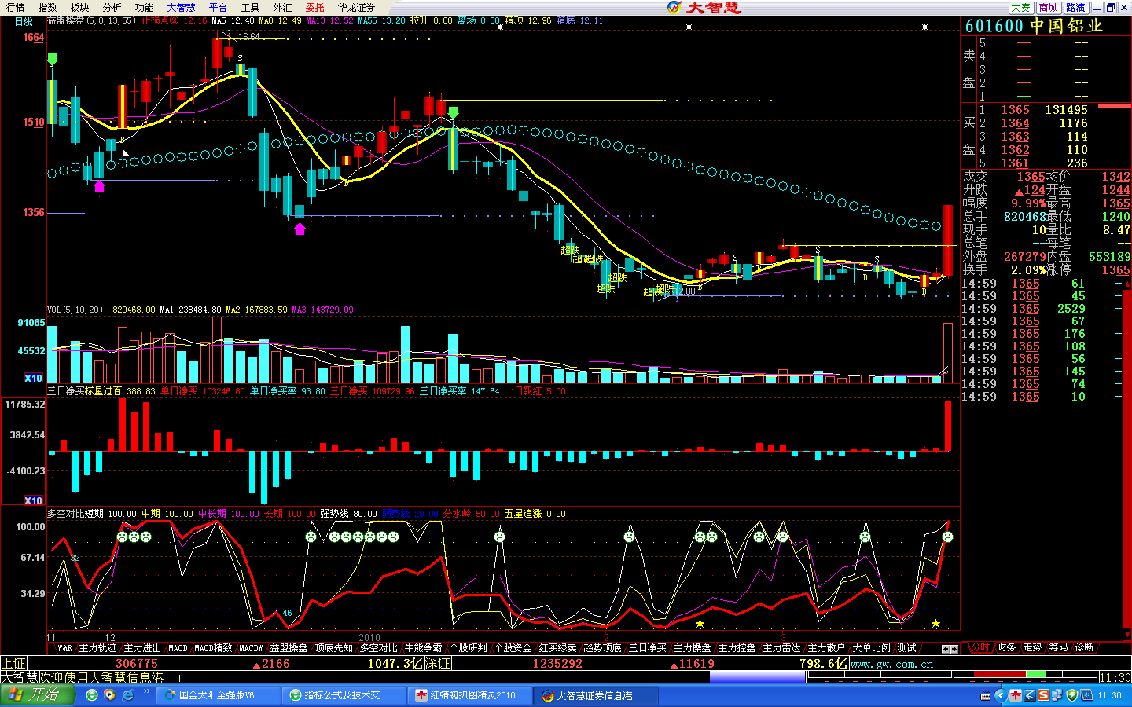Open the 外汇 menu
The height and width of the screenshot is (707, 1132).
[x=282, y=8]
